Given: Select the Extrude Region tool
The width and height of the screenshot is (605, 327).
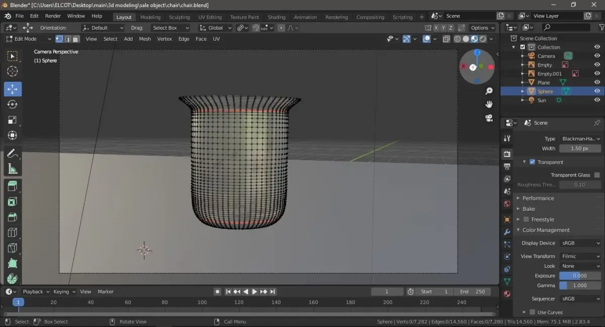Looking at the screenshot, I should [13, 187].
